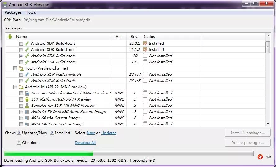276x167 pixels.
Task: Check Build-tools 23 rc3 checkbox
Action: point(21,81)
